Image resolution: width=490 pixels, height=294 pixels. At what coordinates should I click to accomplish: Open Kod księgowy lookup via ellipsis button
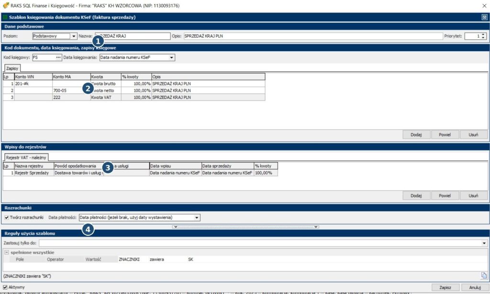tap(58, 58)
